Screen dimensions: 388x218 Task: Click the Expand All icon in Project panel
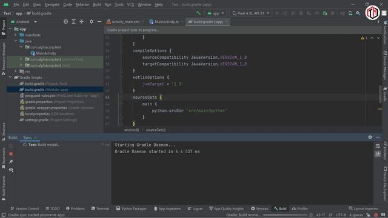pos(73,22)
